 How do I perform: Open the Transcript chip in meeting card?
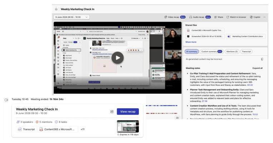point(26,129)
